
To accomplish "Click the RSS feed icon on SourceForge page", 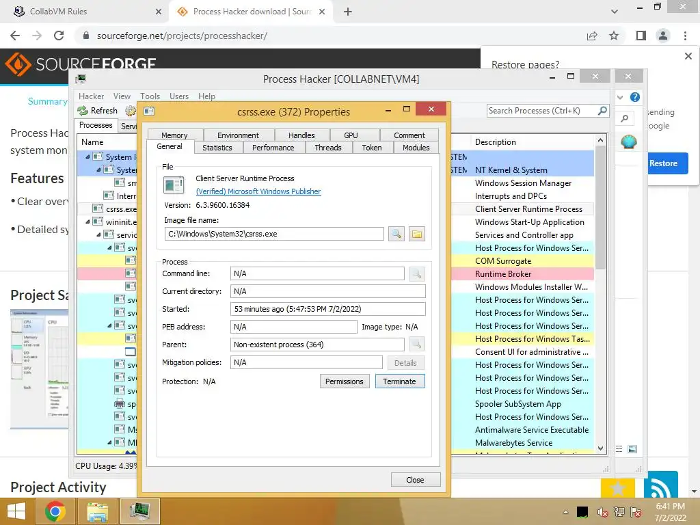I will 661,485.
